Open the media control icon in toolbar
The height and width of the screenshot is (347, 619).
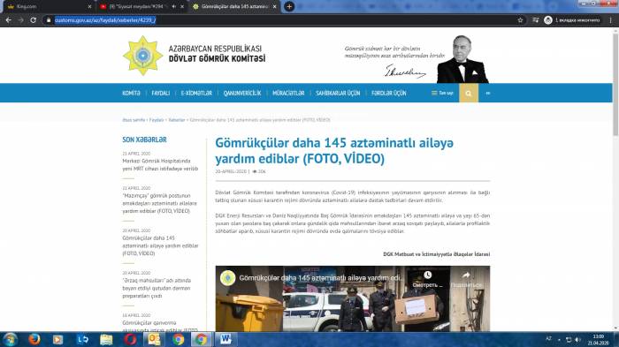[x=535, y=20]
